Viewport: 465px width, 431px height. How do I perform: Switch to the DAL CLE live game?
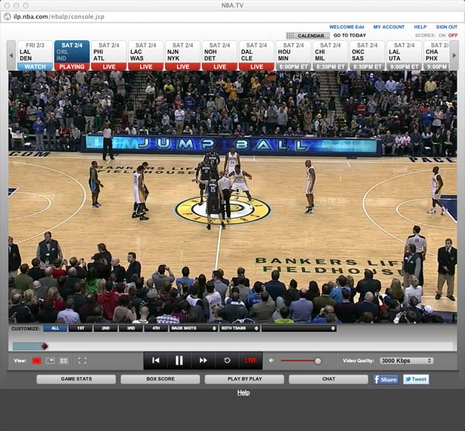point(257,56)
